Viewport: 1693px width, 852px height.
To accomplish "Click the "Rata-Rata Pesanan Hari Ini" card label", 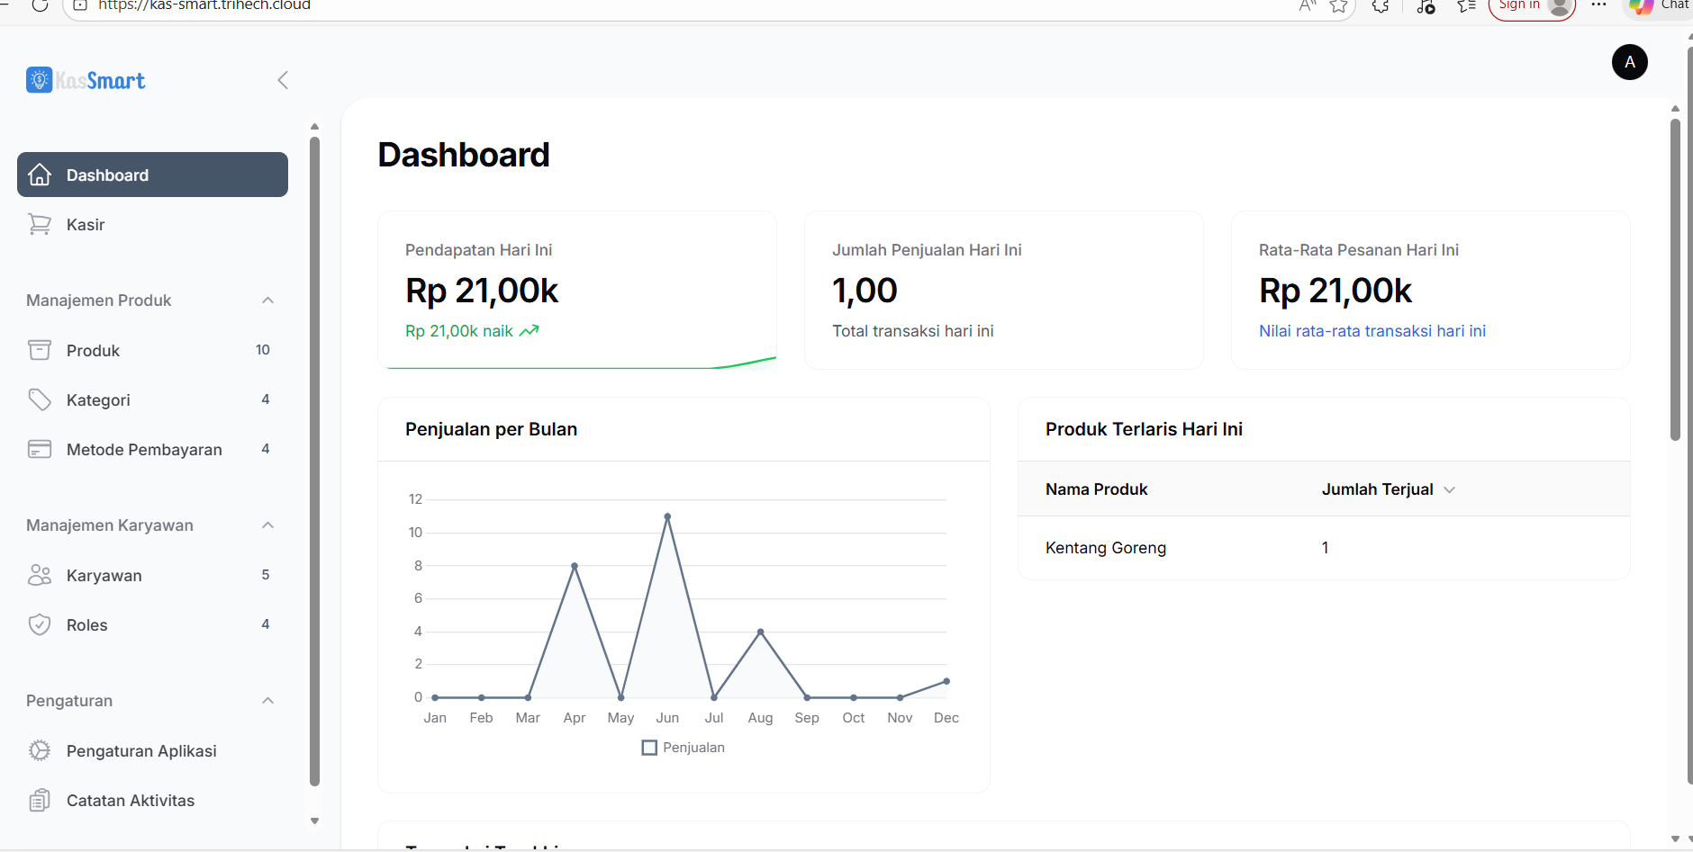I will click(x=1358, y=250).
